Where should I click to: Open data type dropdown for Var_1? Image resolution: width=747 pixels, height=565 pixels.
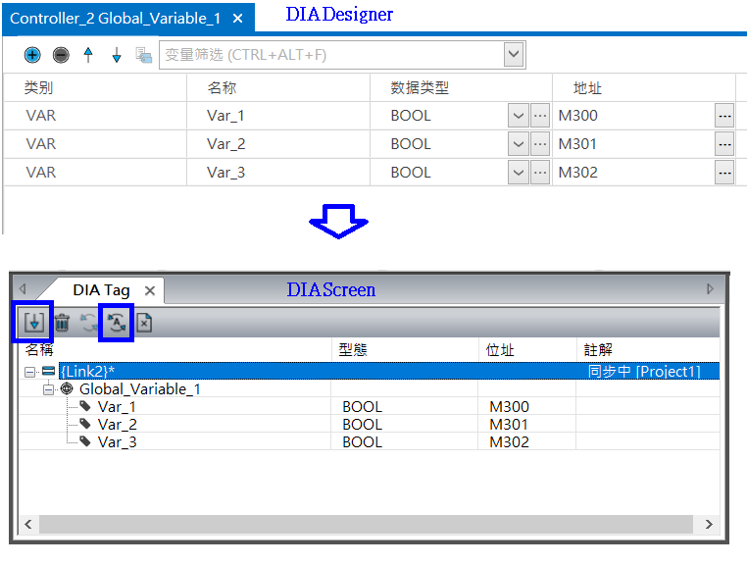pos(519,116)
